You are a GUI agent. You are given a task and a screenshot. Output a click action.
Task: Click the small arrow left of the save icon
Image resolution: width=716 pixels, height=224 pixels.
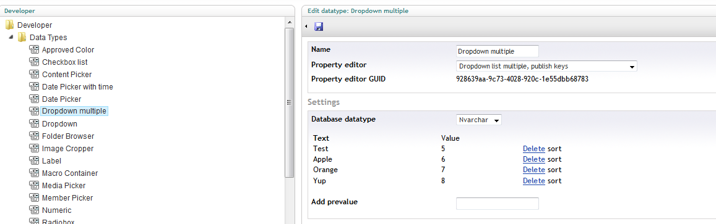tap(306, 27)
